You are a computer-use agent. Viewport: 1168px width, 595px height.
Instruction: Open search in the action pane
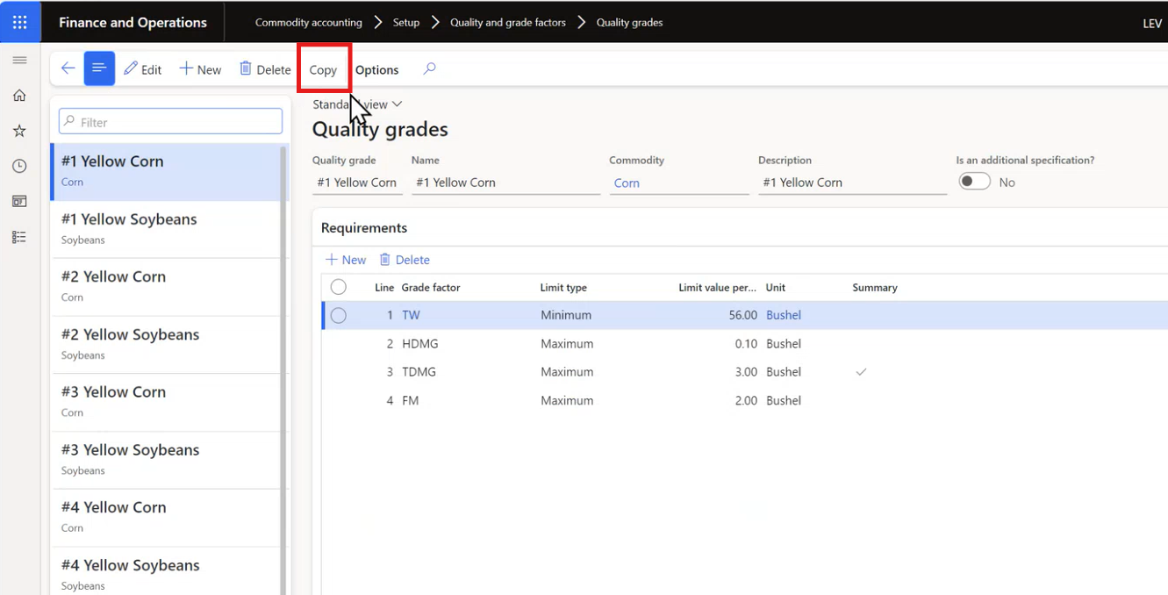pyautogui.click(x=429, y=68)
